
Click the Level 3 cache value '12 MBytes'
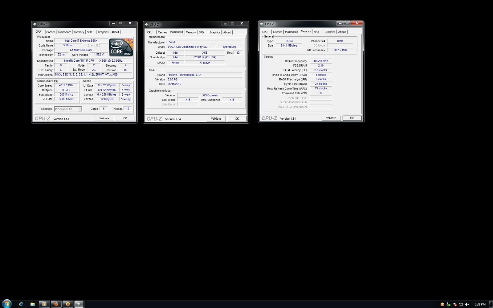[107, 99]
